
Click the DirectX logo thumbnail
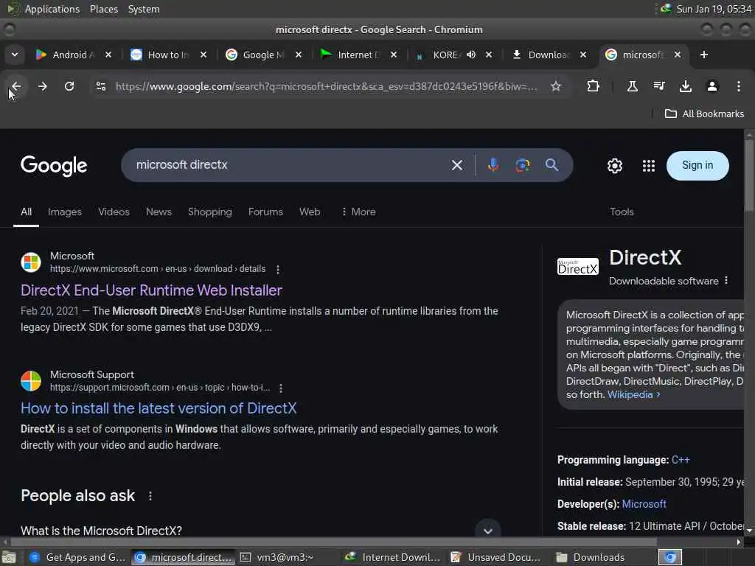(578, 267)
